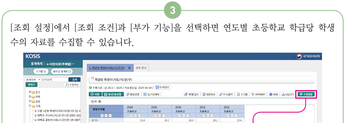Viewport: 345px width, 123px height.
Task: Sort 2018 column ascending
Action: (131, 116)
